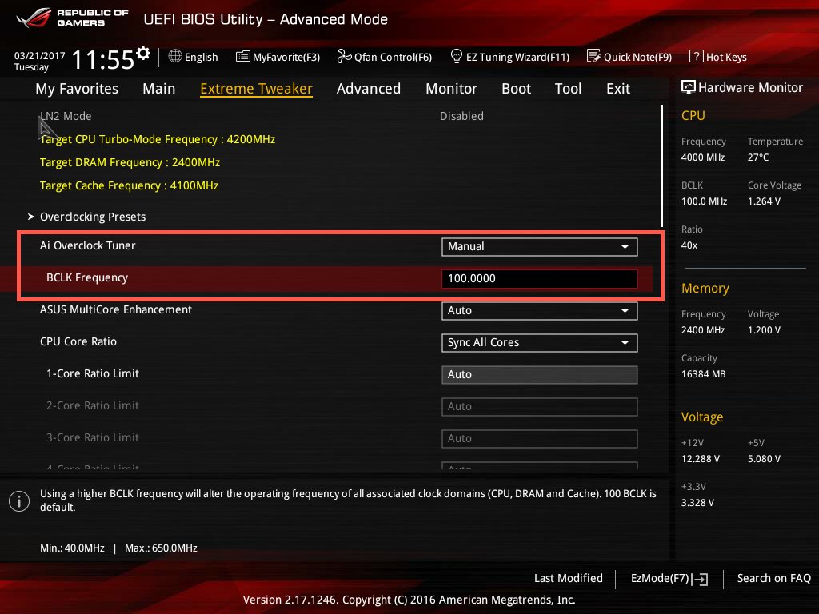The image size is (819, 614).
Task: Click Target Cache Frequency : 4100MHz text
Action: point(129,185)
